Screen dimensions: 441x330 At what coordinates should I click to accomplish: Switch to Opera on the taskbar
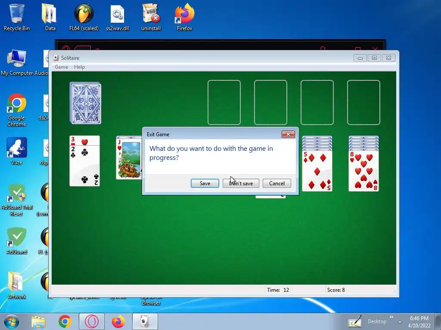(92, 321)
